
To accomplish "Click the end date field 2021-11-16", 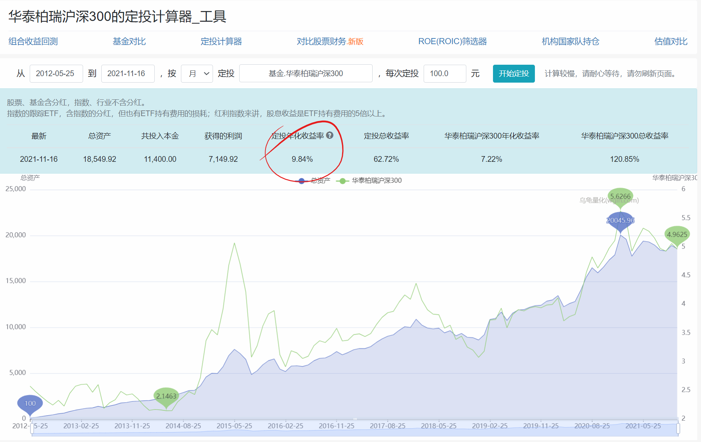I will tap(128, 73).
